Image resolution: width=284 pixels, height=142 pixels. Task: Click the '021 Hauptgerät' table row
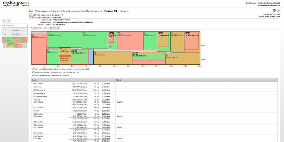pos(154,90)
